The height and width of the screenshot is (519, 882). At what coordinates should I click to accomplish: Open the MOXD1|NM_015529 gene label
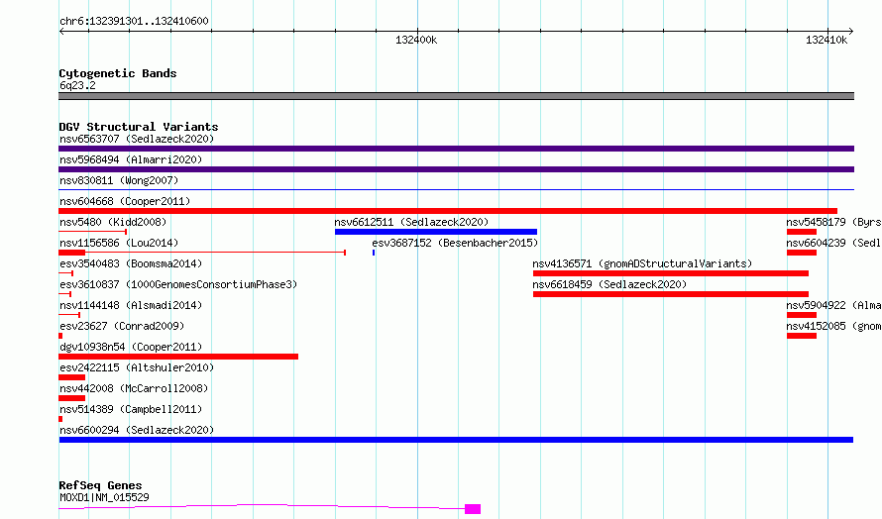(x=104, y=497)
